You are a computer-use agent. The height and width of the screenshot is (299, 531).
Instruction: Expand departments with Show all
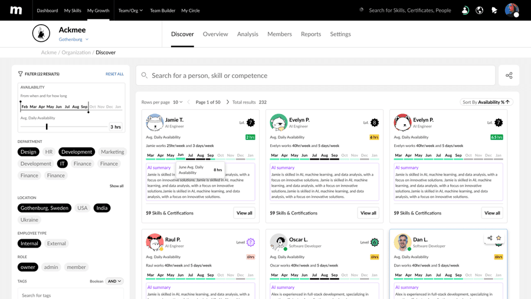tap(116, 186)
